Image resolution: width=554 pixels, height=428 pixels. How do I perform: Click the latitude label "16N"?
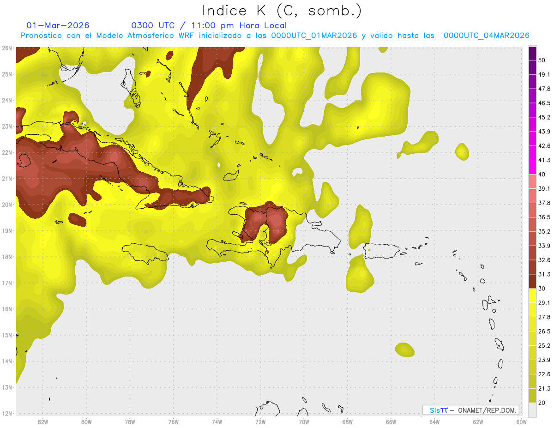point(7,309)
